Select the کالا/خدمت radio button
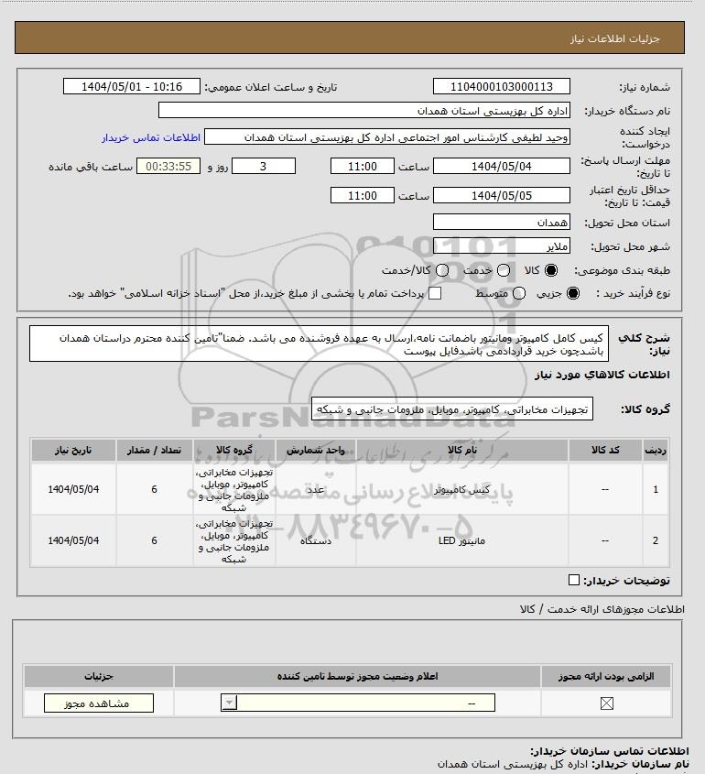705x774 pixels. pyautogui.click(x=442, y=270)
